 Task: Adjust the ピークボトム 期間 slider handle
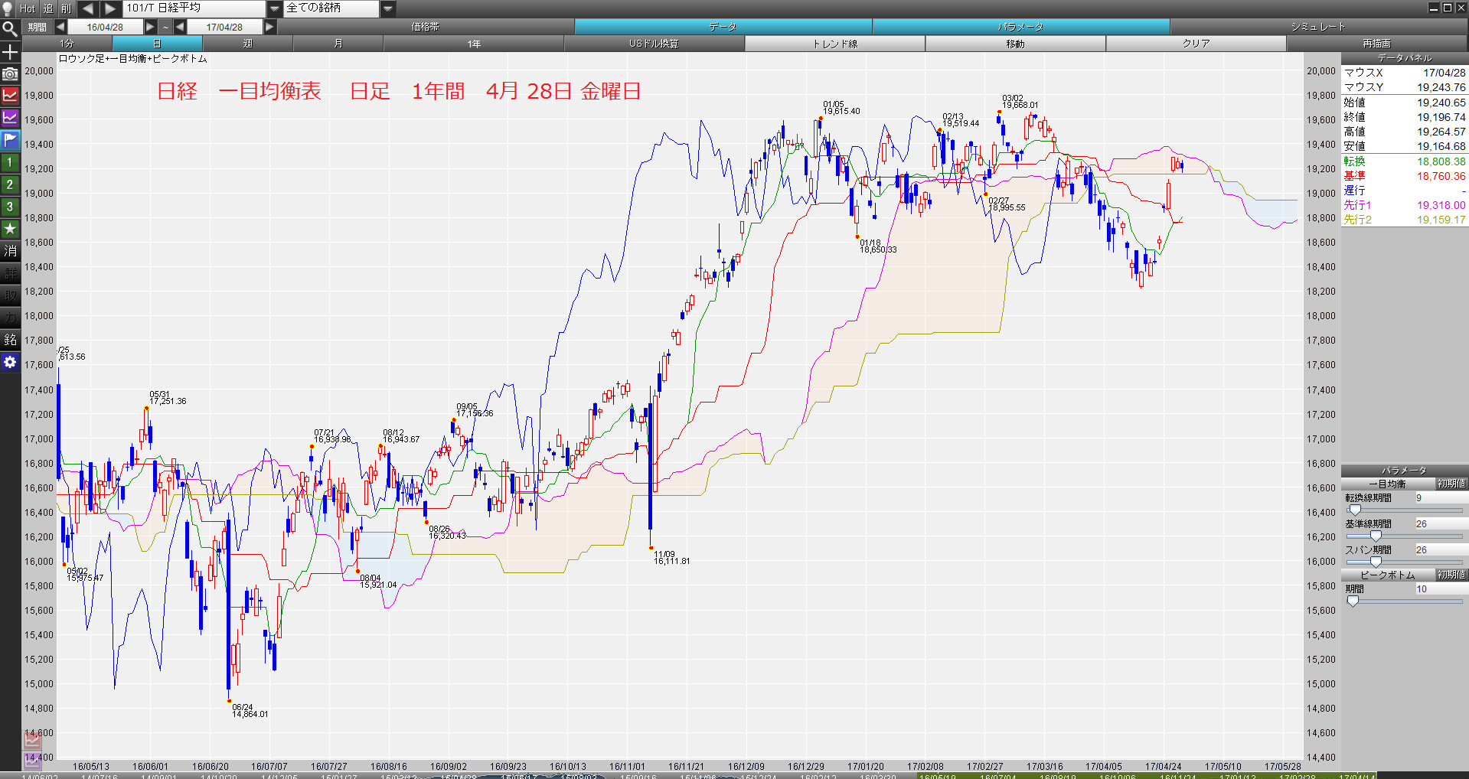(1353, 601)
